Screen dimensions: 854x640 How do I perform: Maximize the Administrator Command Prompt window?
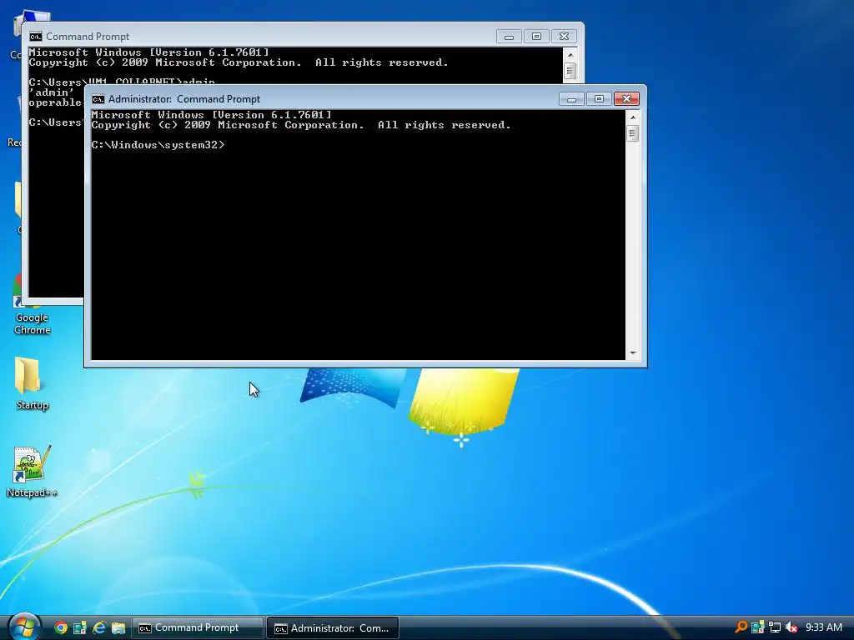click(x=599, y=99)
